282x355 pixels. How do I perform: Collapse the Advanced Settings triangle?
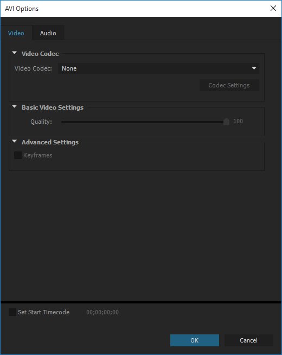[15, 141]
